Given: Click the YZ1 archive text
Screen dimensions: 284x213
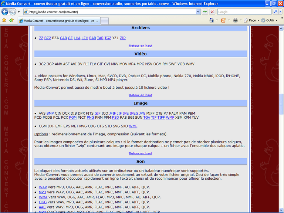Looking at the screenshot, I should tap(115, 38).
